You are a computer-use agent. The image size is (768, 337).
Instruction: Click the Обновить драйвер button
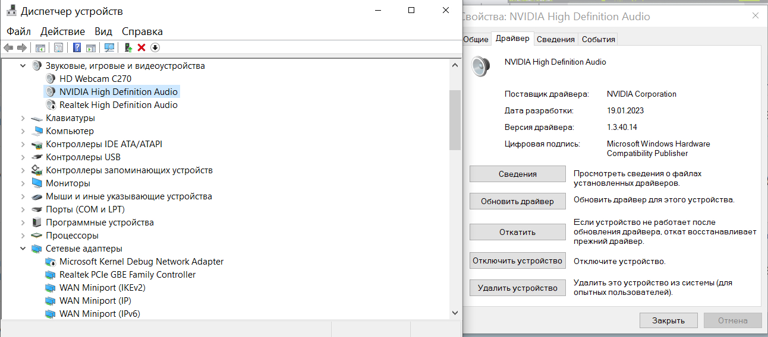pyautogui.click(x=518, y=201)
